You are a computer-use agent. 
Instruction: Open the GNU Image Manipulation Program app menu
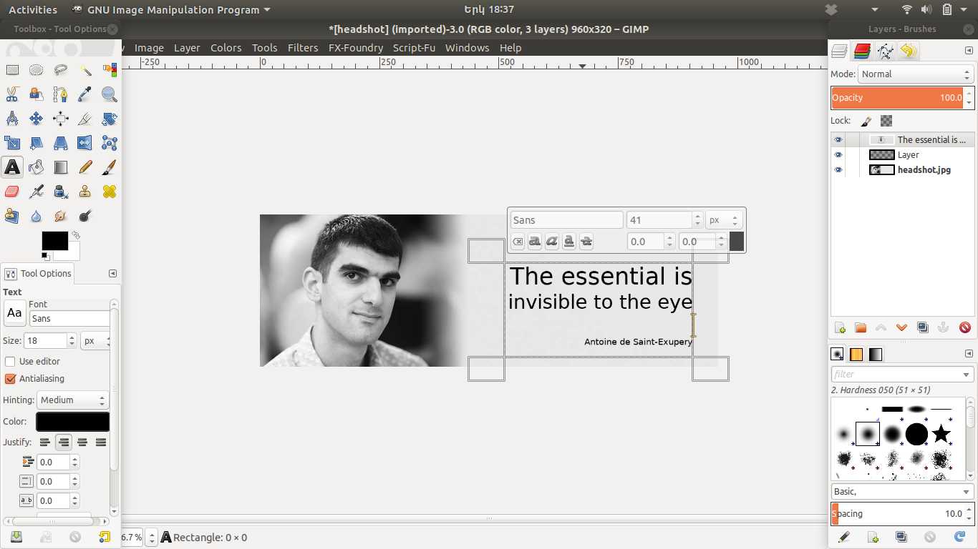(171, 10)
